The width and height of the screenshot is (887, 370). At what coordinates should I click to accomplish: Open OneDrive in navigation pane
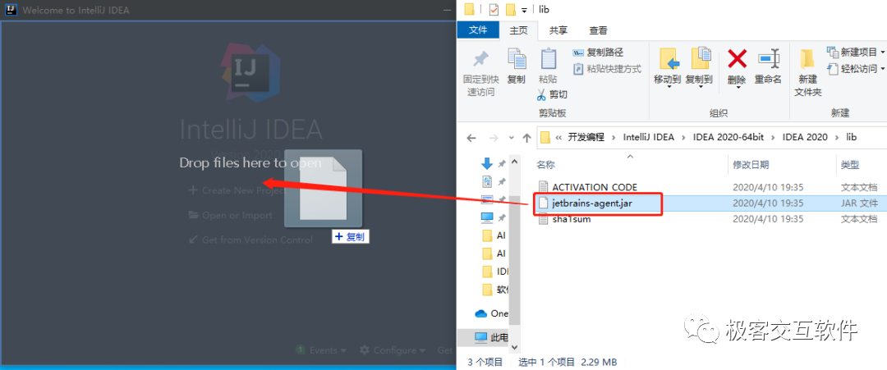pos(492,313)
